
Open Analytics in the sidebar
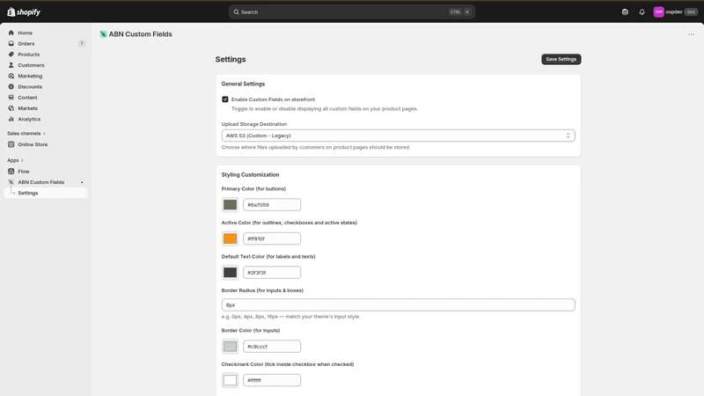[29, 119]
